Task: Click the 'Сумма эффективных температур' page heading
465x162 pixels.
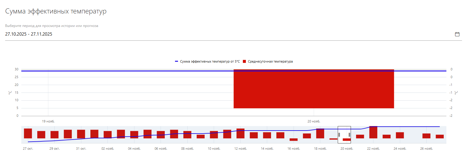Action: pos(56,12)
